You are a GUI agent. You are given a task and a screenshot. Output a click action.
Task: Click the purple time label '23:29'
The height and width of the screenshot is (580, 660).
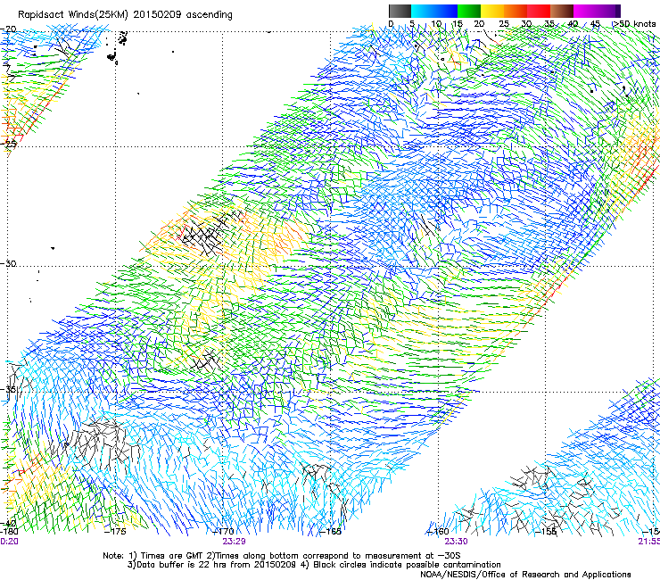pos(234,542)
